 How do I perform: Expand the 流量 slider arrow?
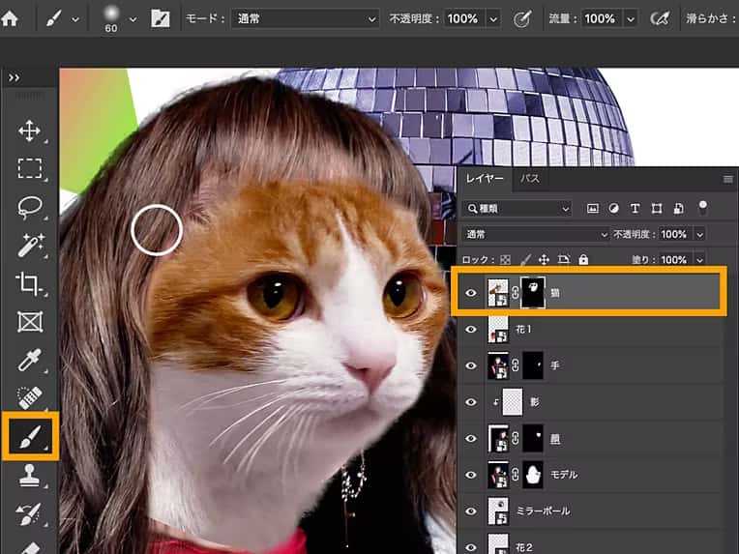pos(631,18)
